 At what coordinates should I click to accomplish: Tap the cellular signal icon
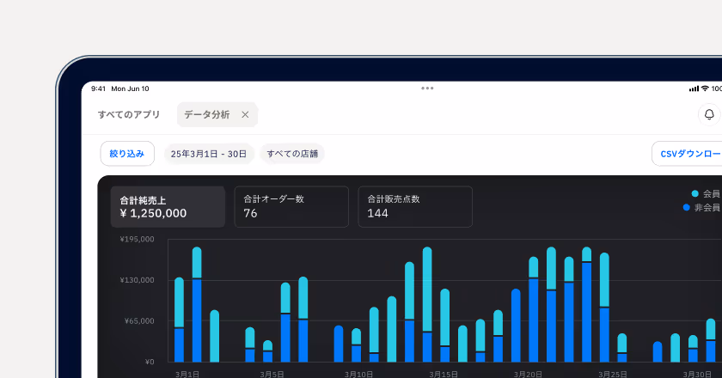click(x=694, y=88)
